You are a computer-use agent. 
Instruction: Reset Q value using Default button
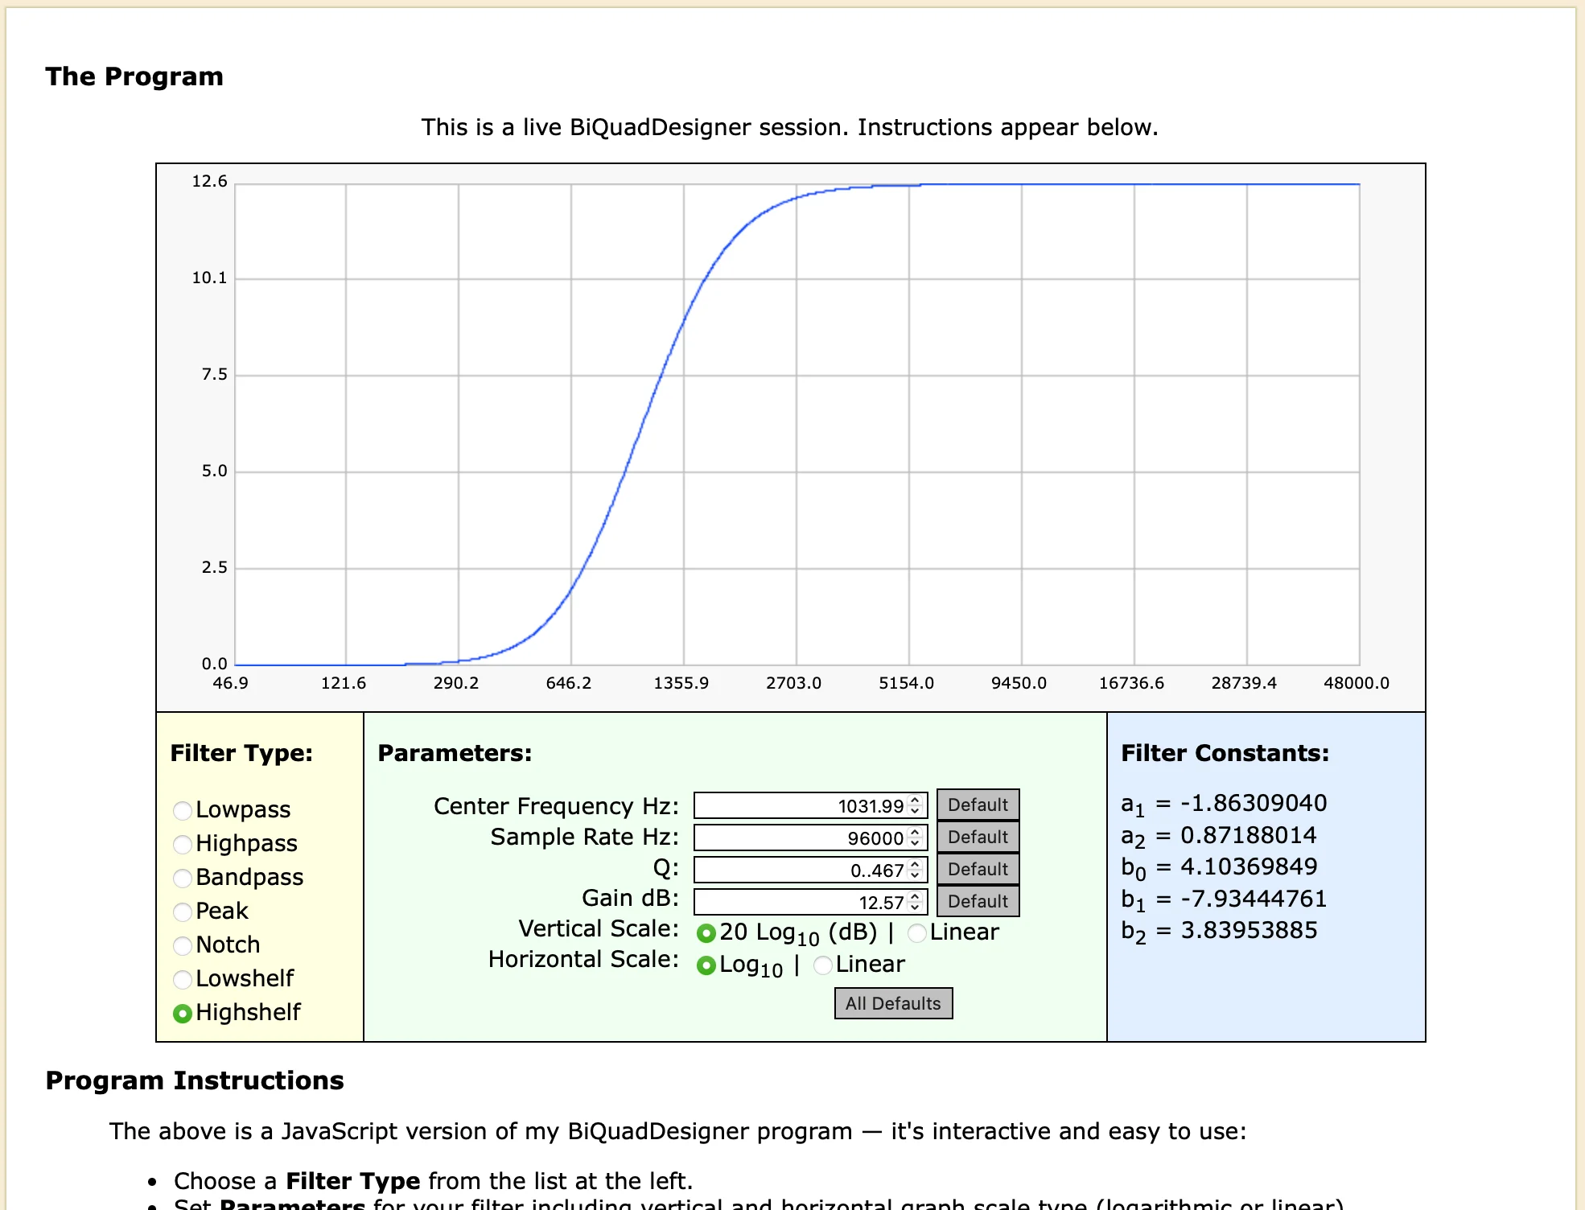[978, 869]
